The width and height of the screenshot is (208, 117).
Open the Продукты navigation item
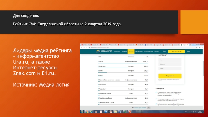point(125,51)
